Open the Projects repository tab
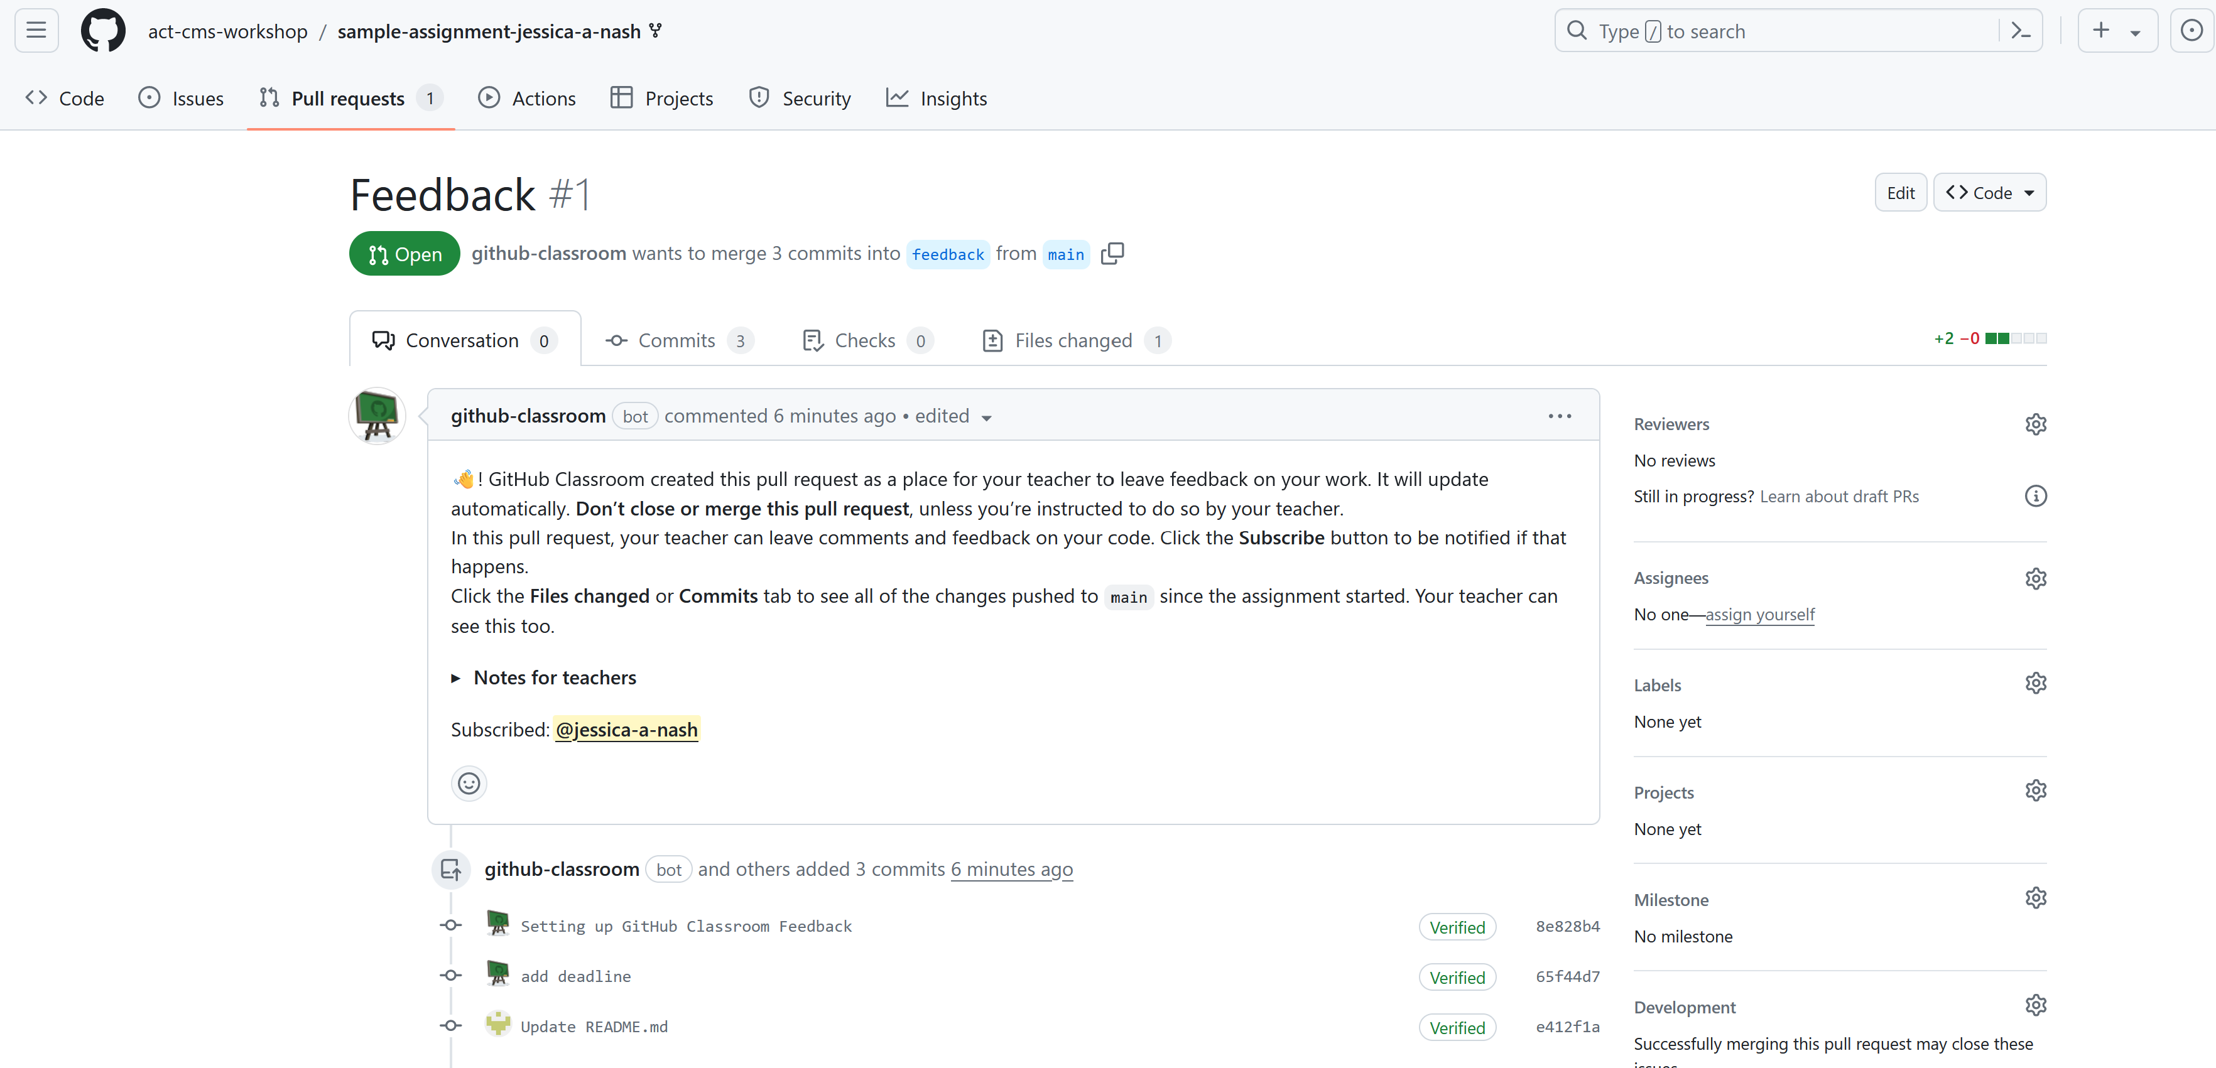 pos(663,99)
